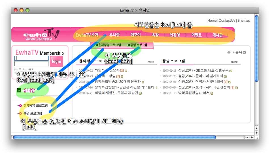The height and width of the screenshot is (155, 270).
Task: Click the vertical scrollbar down arrow
Action: [257, 133]
